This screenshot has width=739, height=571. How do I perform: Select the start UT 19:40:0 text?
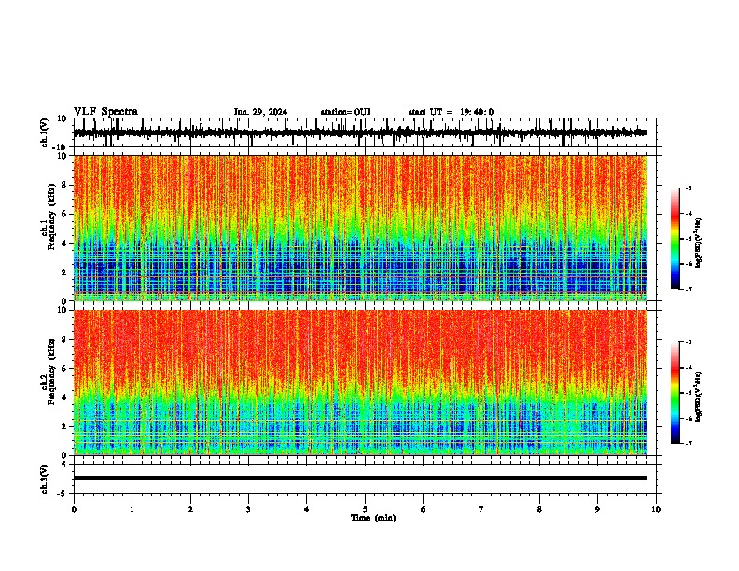click(451, 112)
